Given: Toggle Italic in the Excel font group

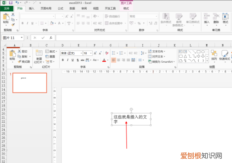Looking at the screenshot, I should coord(27,23).
